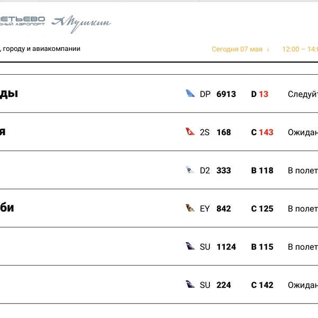Screen dimensions: 318x318
Task: Click the arrow next to Сегодня 07 мая
Action: (x=268, y=49)
